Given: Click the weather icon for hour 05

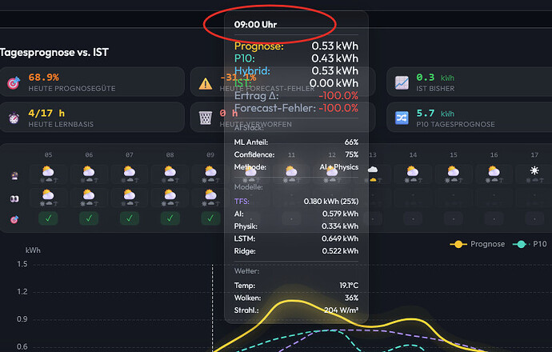Looking at the screenshot, I should click(48, 171).
